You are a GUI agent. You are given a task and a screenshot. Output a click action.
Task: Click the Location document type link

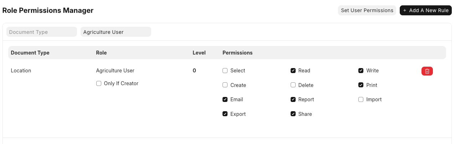[x=21, y=71]
